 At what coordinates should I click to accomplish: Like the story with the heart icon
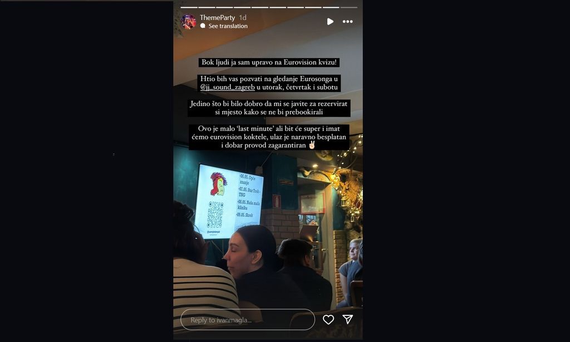328,319
